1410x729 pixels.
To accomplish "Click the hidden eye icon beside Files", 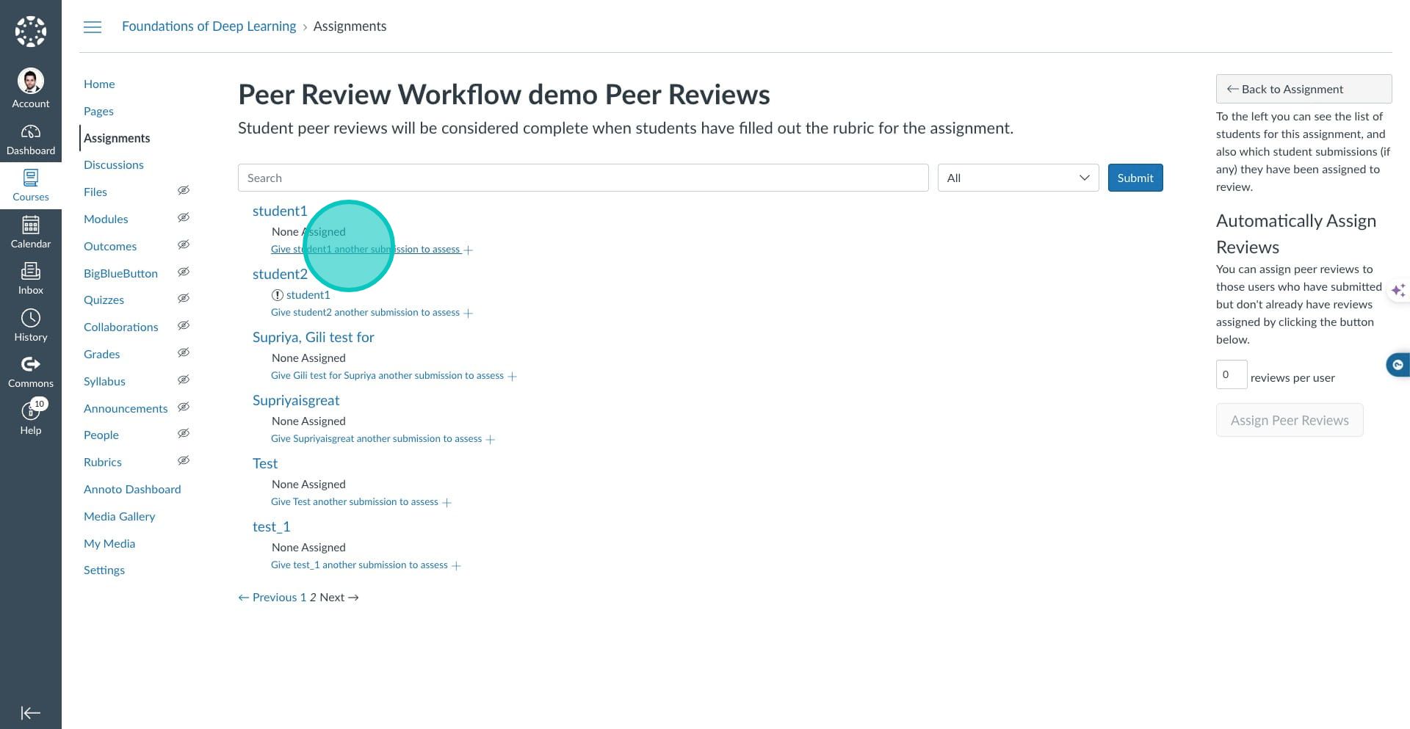I will pos(184,191).
